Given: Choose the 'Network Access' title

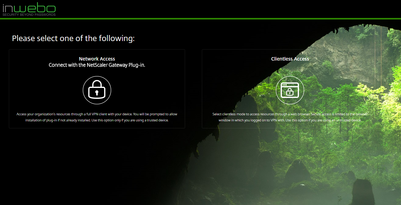Looking at the screenshot, I should click(x=97, y=59).
